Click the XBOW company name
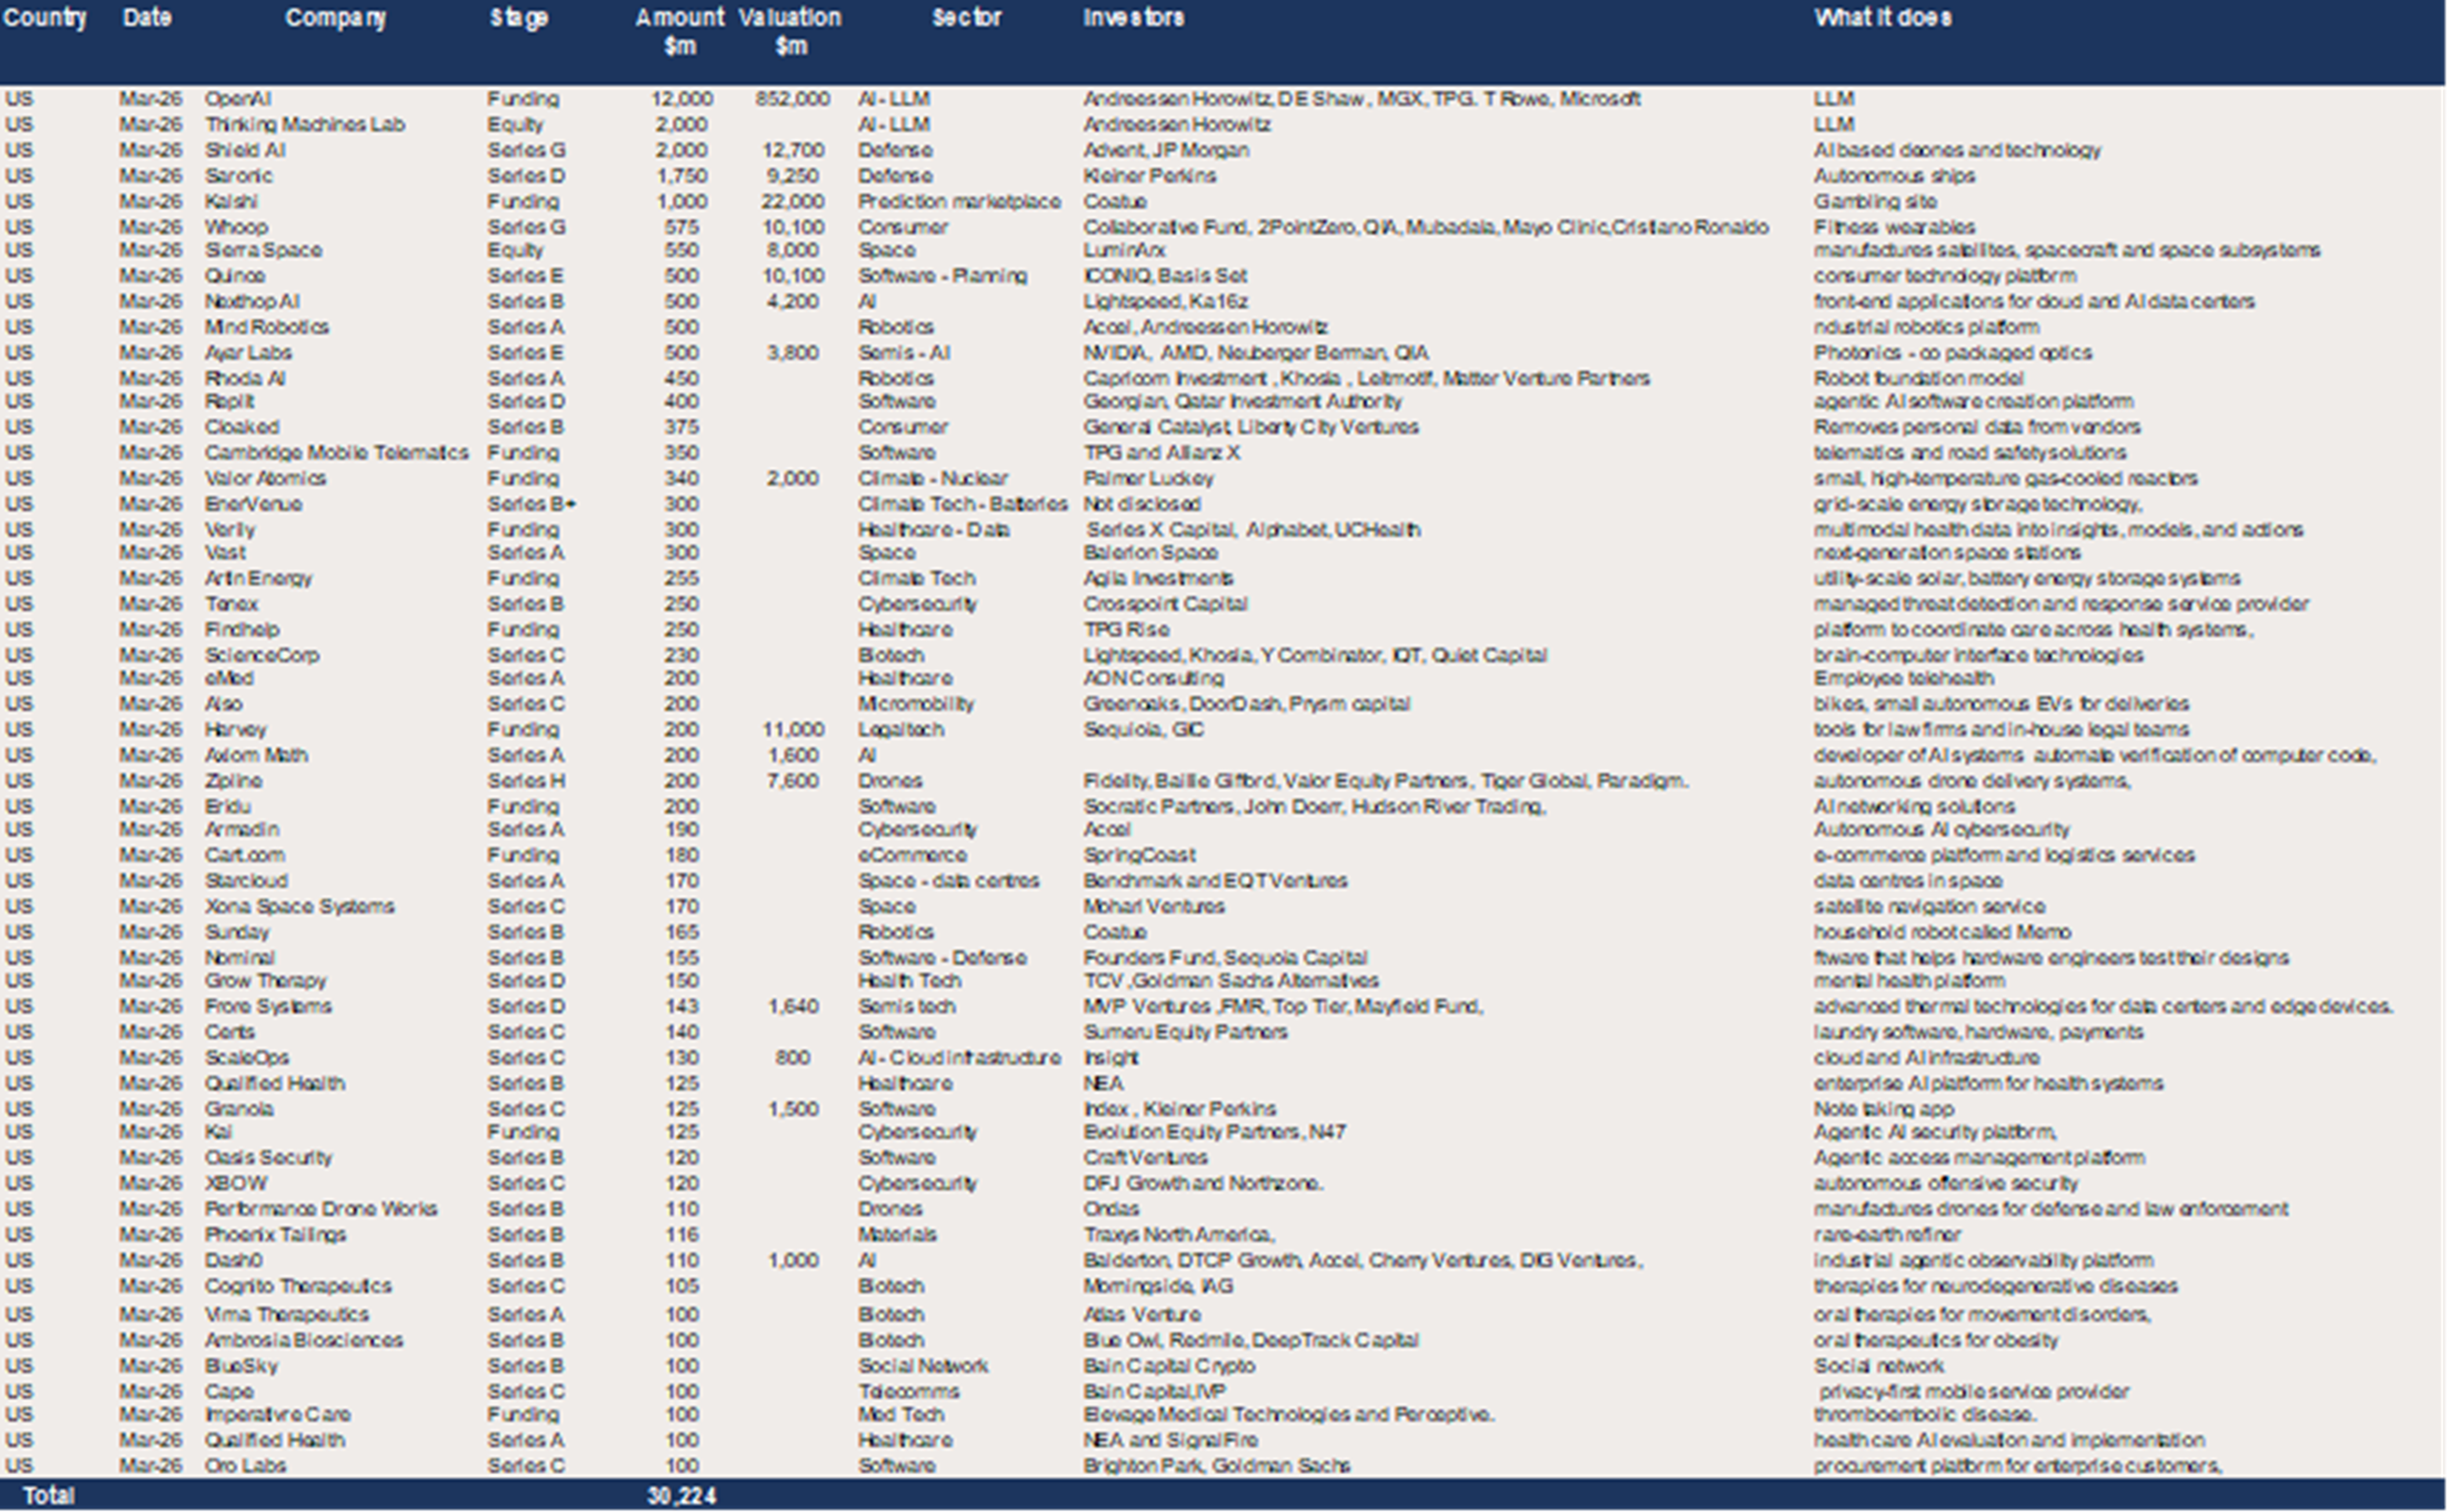 (236, 1184)
